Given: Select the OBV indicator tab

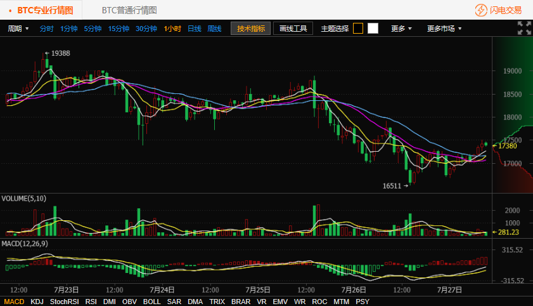Looking at the screenshot, I should coord(129,302).
